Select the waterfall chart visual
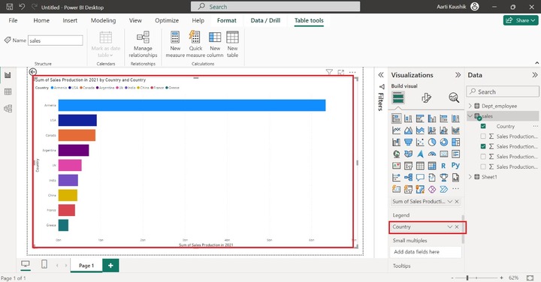541x282 pixels. 397,142
